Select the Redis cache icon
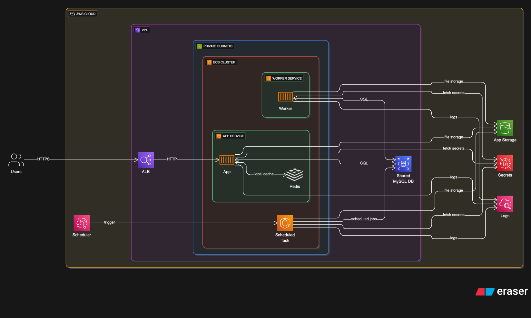Image resolution: width=531 pixels, height=318 pixels. click(x=295, y=175)
